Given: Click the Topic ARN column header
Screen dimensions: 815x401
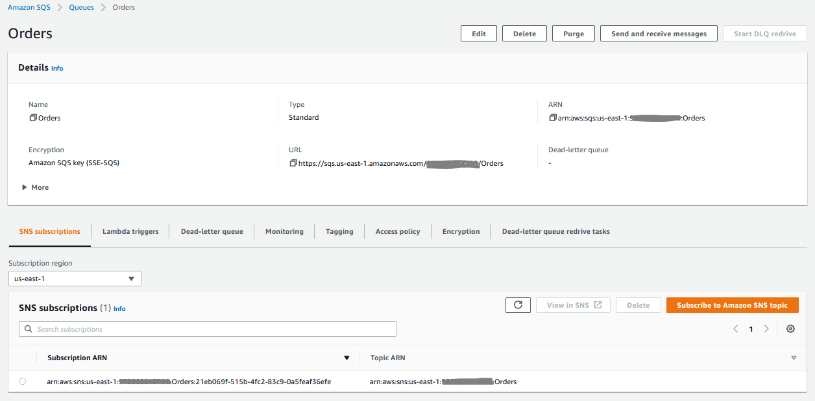Looking at the screenshot, I should tap(387, 358).
